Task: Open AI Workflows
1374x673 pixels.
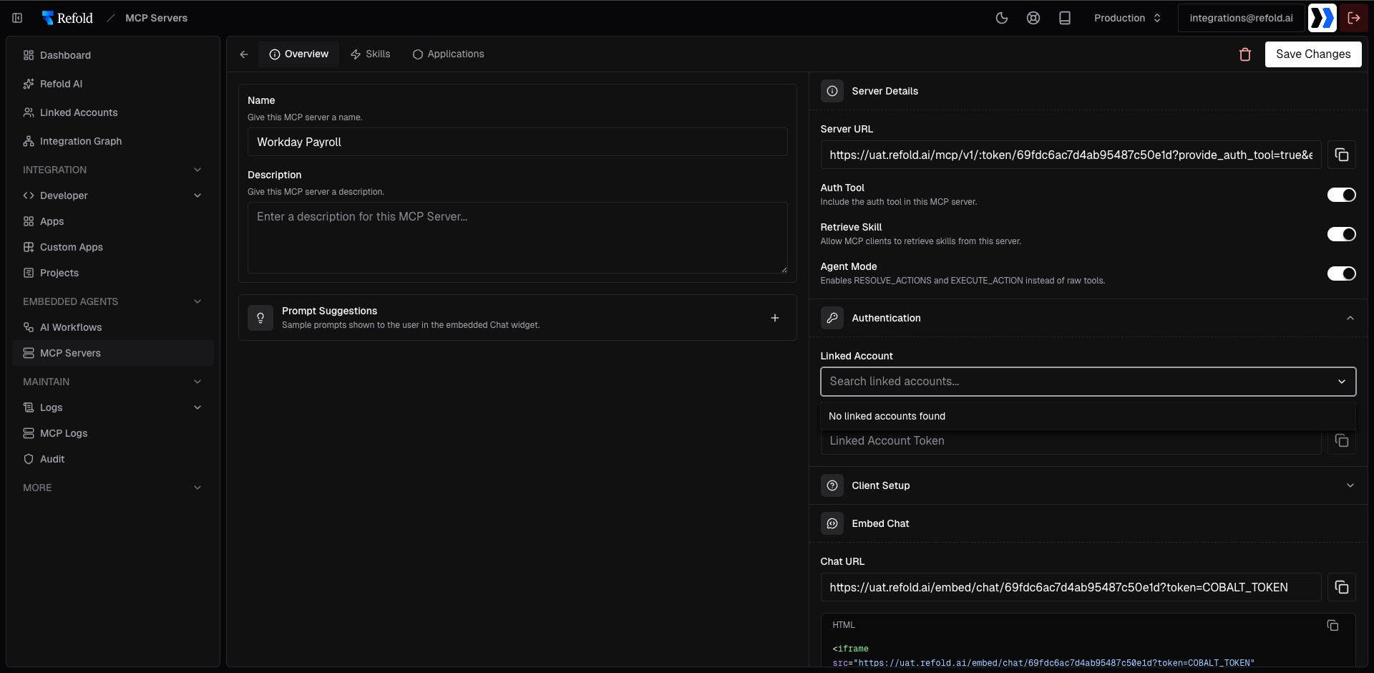Action: click(x=113, y=327)
